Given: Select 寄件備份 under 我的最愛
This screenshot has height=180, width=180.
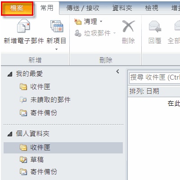Looking at the screenshot, I should click(x=44, y=113).
